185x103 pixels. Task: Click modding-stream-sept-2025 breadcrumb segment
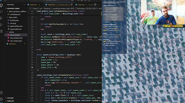pos(63,8)
